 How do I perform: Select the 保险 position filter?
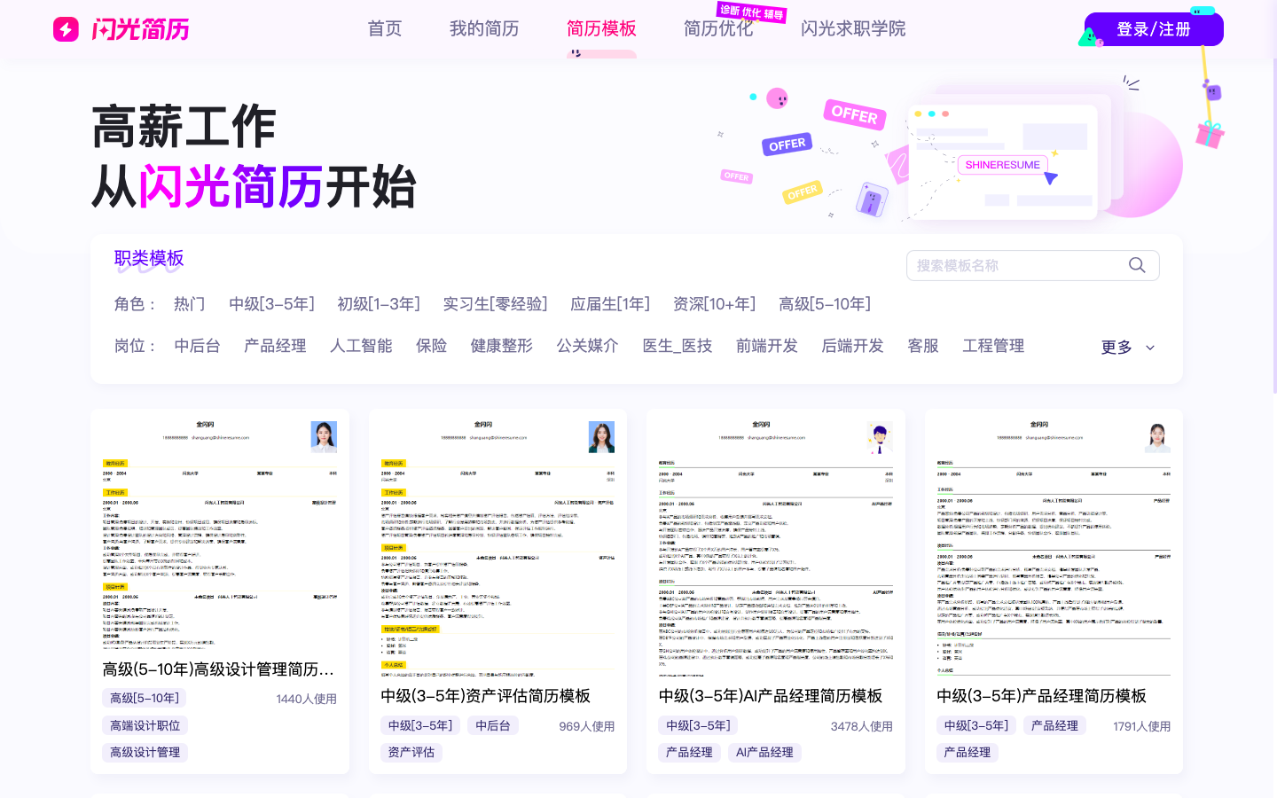click(x=432, y=346)
